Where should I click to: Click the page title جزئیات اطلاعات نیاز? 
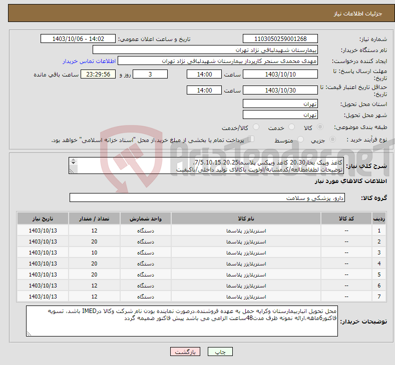pos(358,13)
